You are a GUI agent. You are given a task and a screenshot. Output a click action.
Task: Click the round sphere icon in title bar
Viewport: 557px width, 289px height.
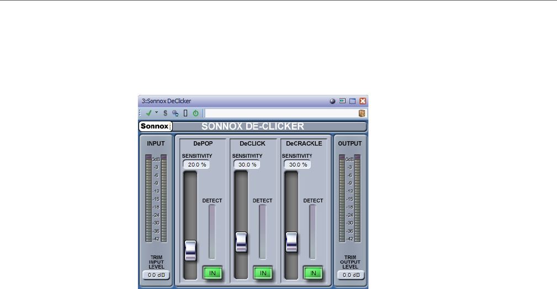(332, 101)
